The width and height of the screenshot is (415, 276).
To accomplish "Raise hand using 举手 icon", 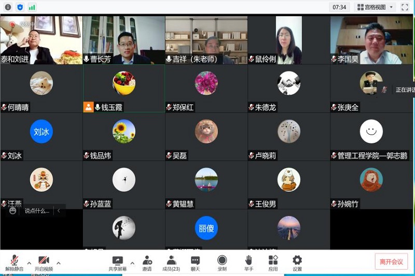I will tap(248, 262).
